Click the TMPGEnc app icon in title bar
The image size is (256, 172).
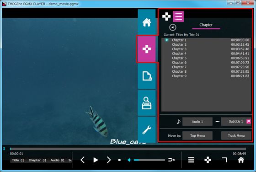4,4
